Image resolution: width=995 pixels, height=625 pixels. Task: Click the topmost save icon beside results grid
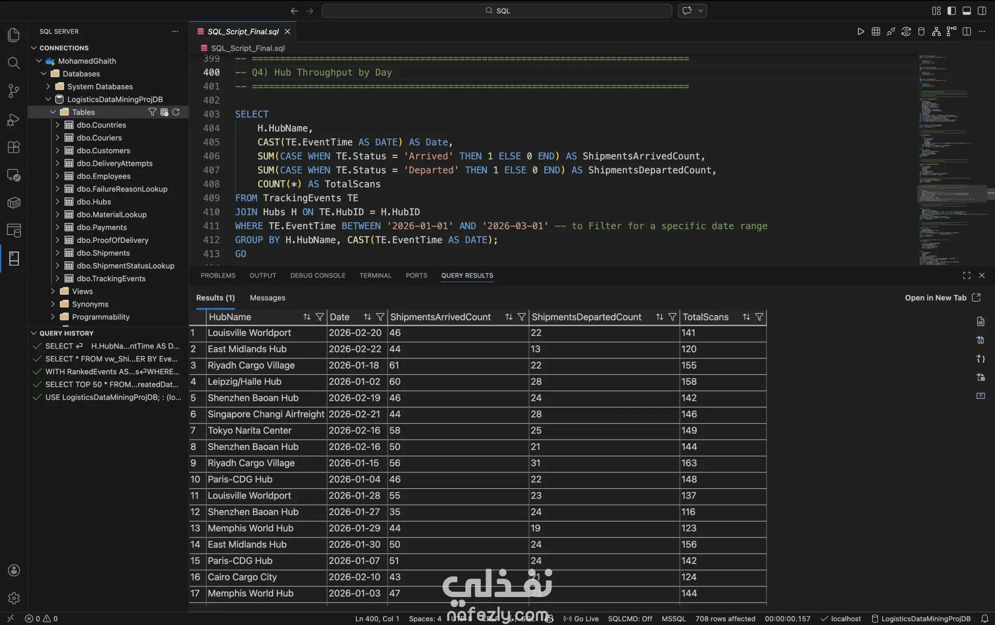pyautogui.click(x=980, y=322)
